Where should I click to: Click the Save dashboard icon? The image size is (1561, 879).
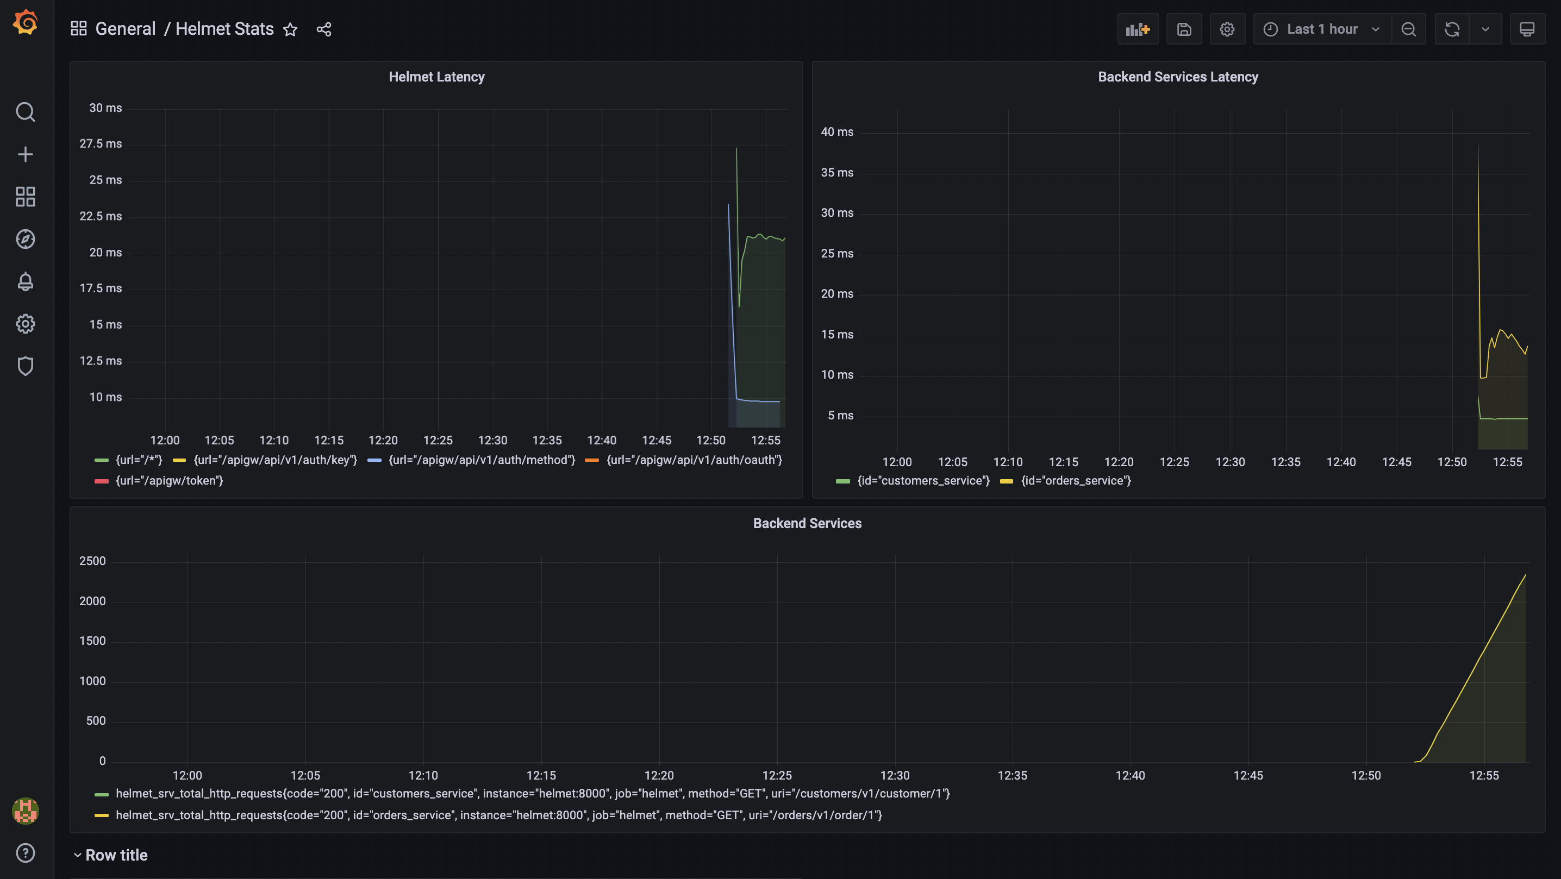click(x=1184, y=29)
